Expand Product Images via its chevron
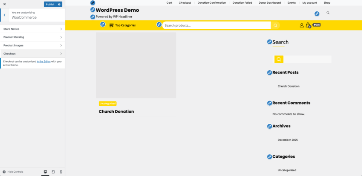The height and width of the screenshot is (176, 362). pos(61,45)
